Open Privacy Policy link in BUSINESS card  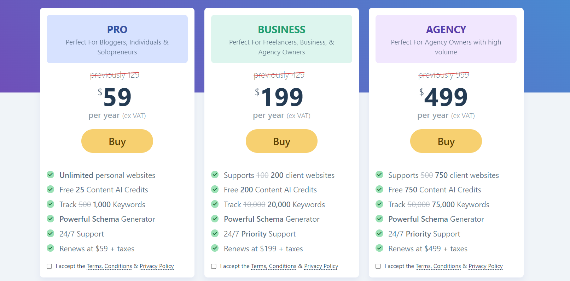click(x=321, y=266)
